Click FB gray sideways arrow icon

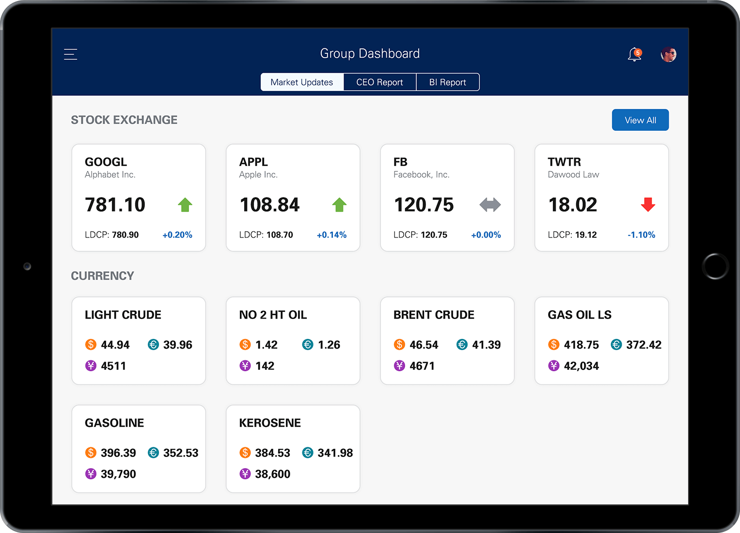[490, 205]
